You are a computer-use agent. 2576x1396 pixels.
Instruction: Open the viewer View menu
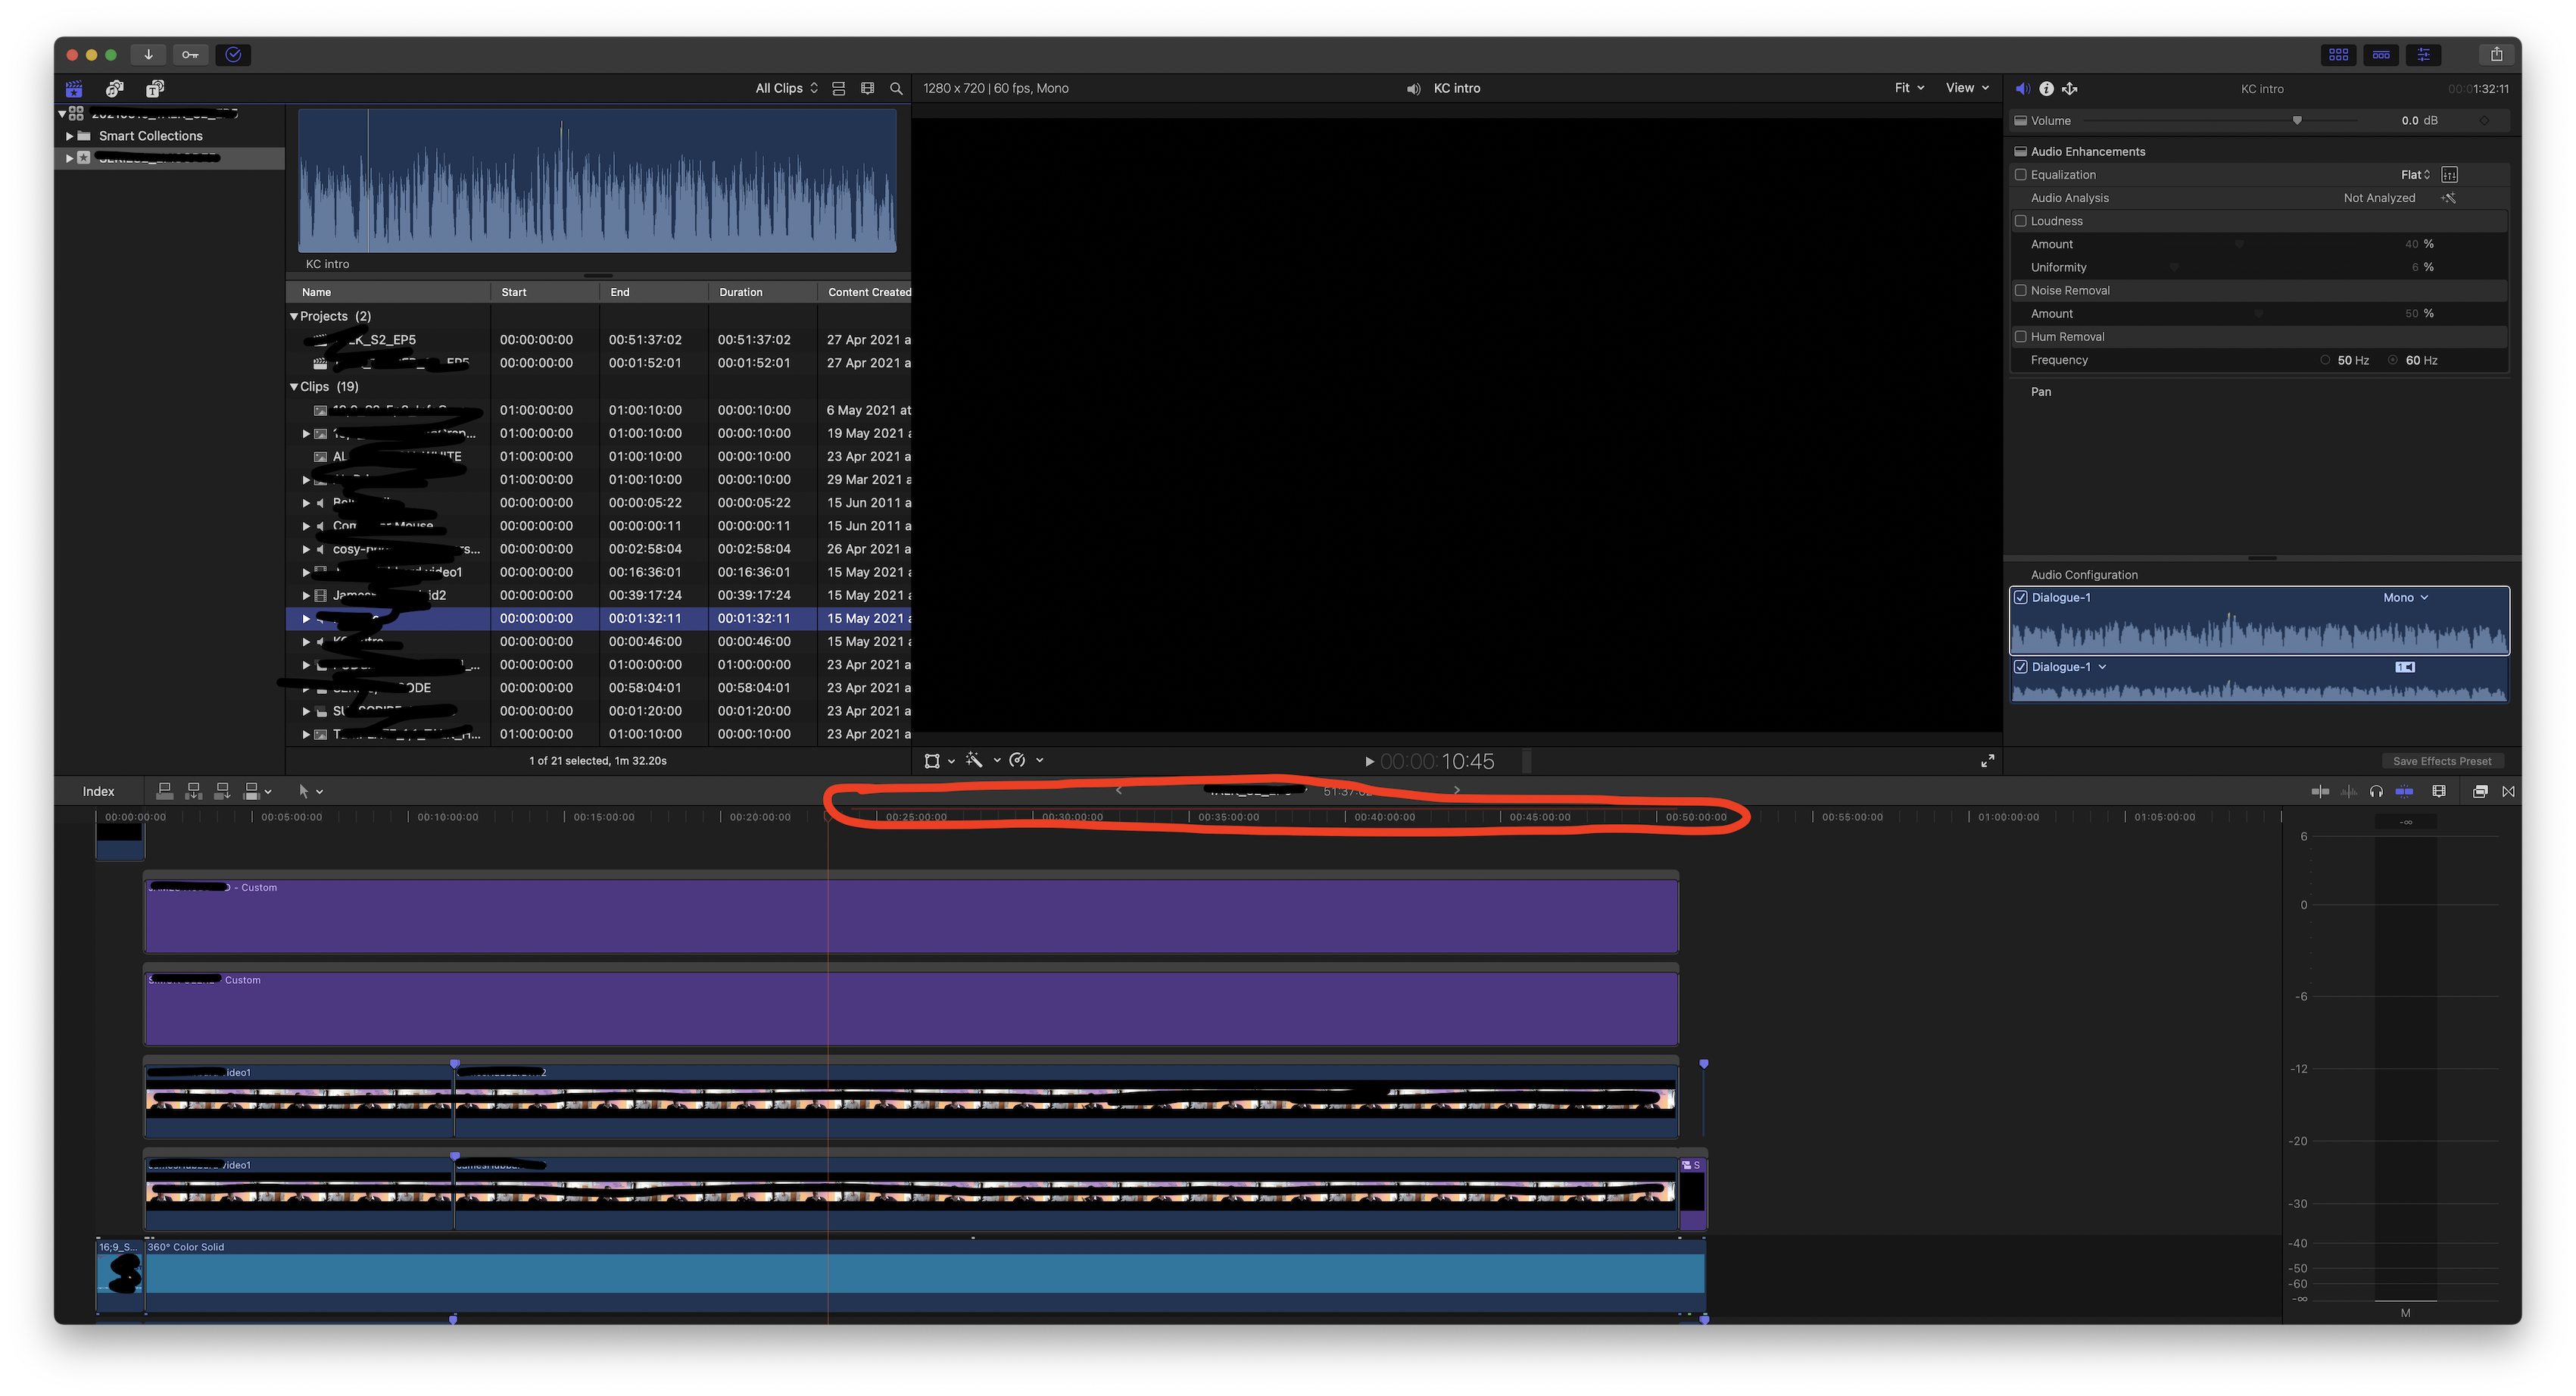pyautogui.click(x=1966, y=88)
